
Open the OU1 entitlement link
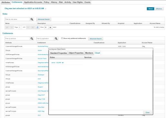pos(39,115)
